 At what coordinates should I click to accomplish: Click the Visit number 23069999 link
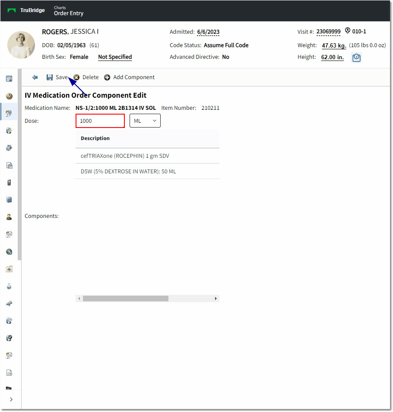(x=328, y=32)
